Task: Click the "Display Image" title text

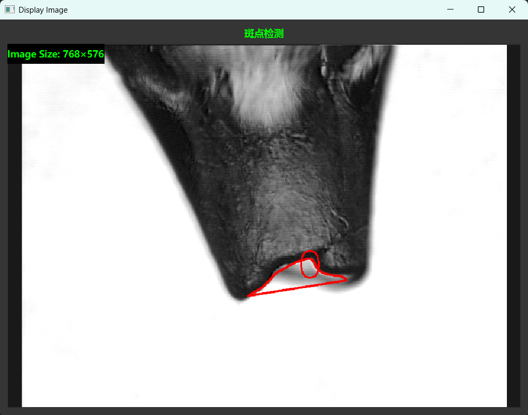Action: (43, 10)
